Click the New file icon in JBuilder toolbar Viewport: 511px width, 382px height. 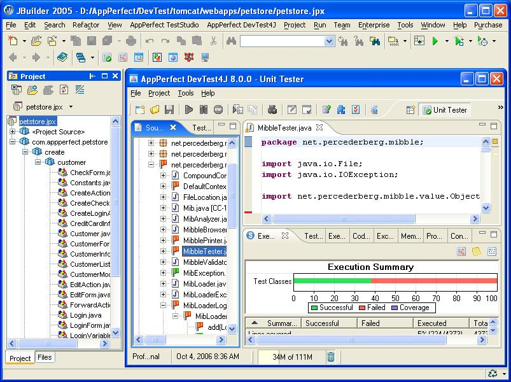(x=13, y=41)
